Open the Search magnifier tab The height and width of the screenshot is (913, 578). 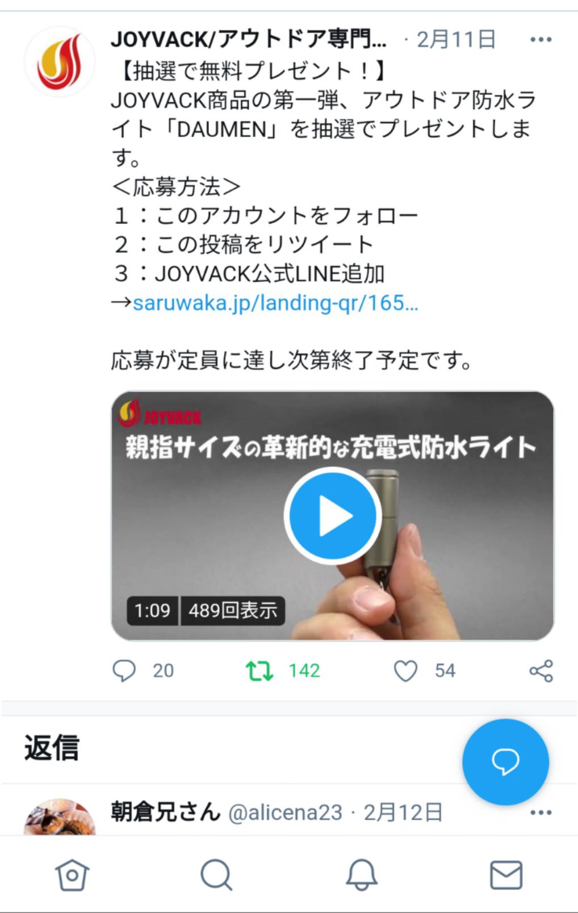216,874
